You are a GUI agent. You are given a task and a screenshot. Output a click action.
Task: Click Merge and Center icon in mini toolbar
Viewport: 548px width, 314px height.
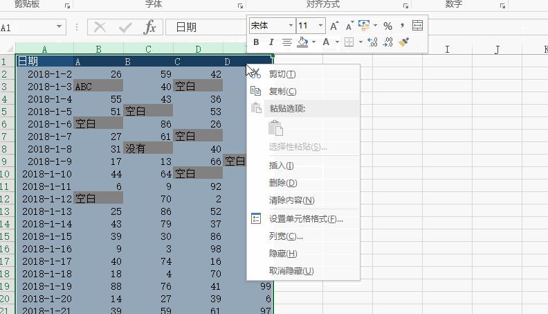click(417, 26)
